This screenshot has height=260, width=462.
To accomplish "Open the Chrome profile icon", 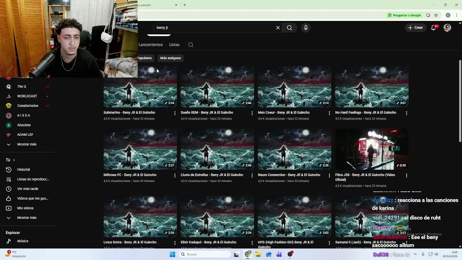I will coord(448,15).
